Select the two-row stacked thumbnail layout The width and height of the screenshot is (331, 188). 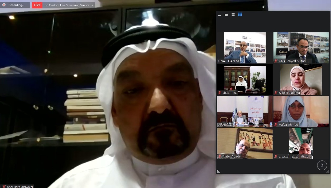tap(233, 14)
